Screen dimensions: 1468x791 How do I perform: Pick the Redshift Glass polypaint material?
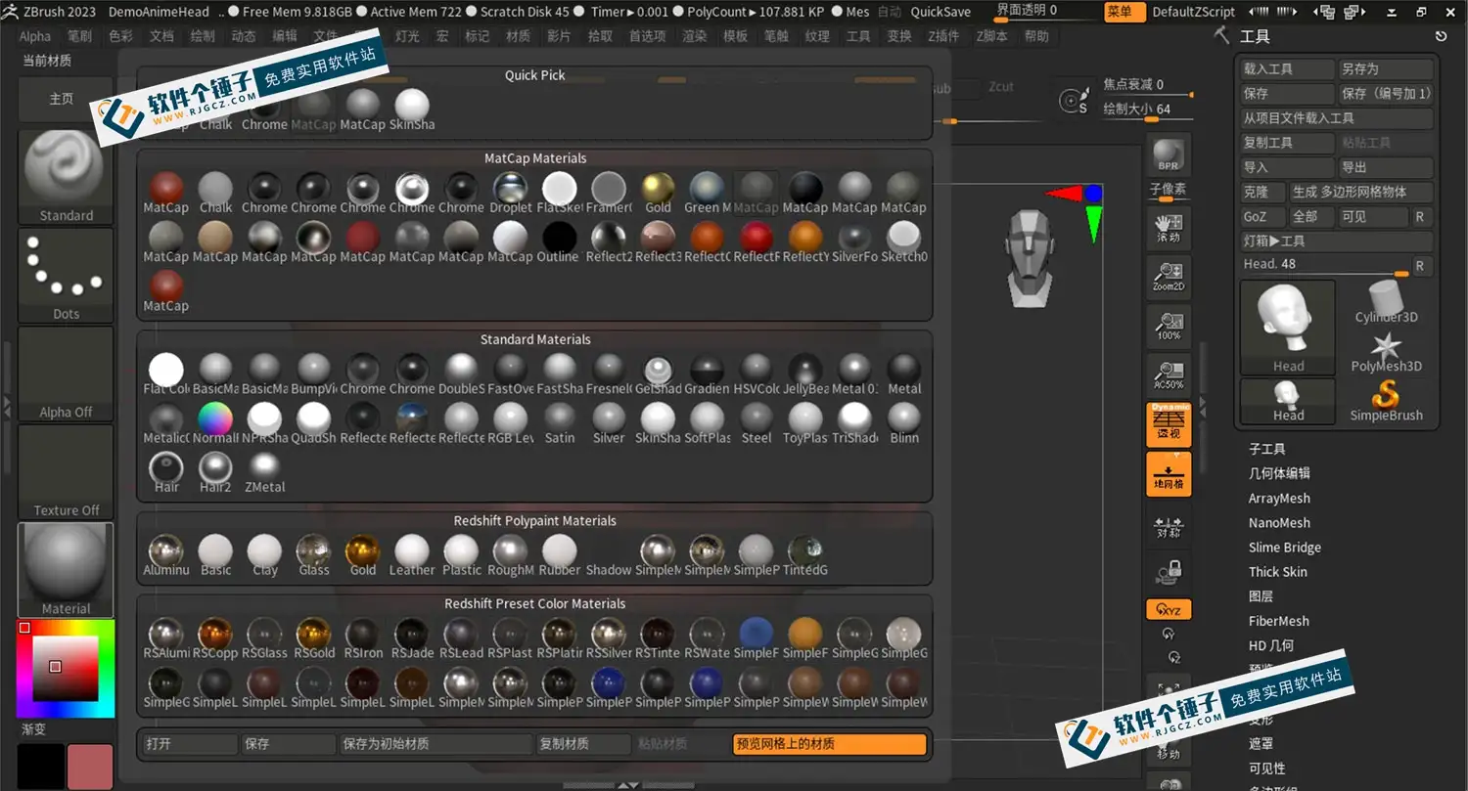(x=313, y=554)
